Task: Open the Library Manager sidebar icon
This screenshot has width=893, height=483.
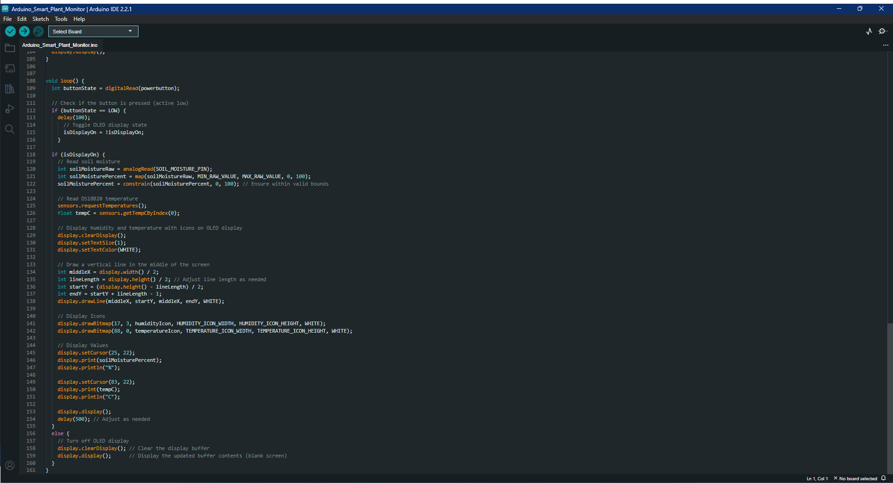Action: [x=10, y=89]
